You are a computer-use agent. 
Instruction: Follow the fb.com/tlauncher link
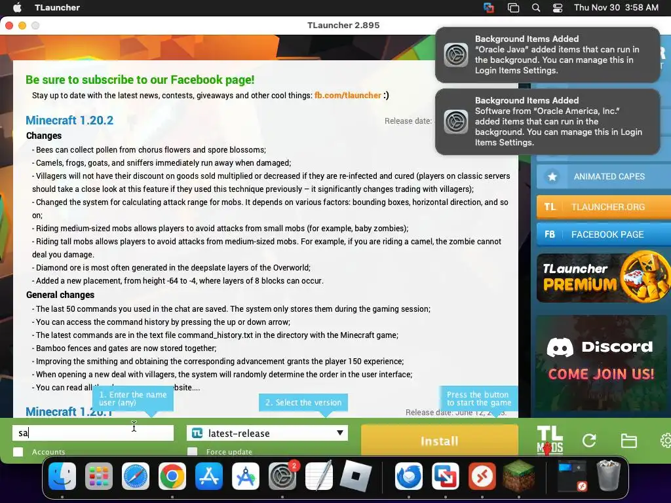click(347, 96)
